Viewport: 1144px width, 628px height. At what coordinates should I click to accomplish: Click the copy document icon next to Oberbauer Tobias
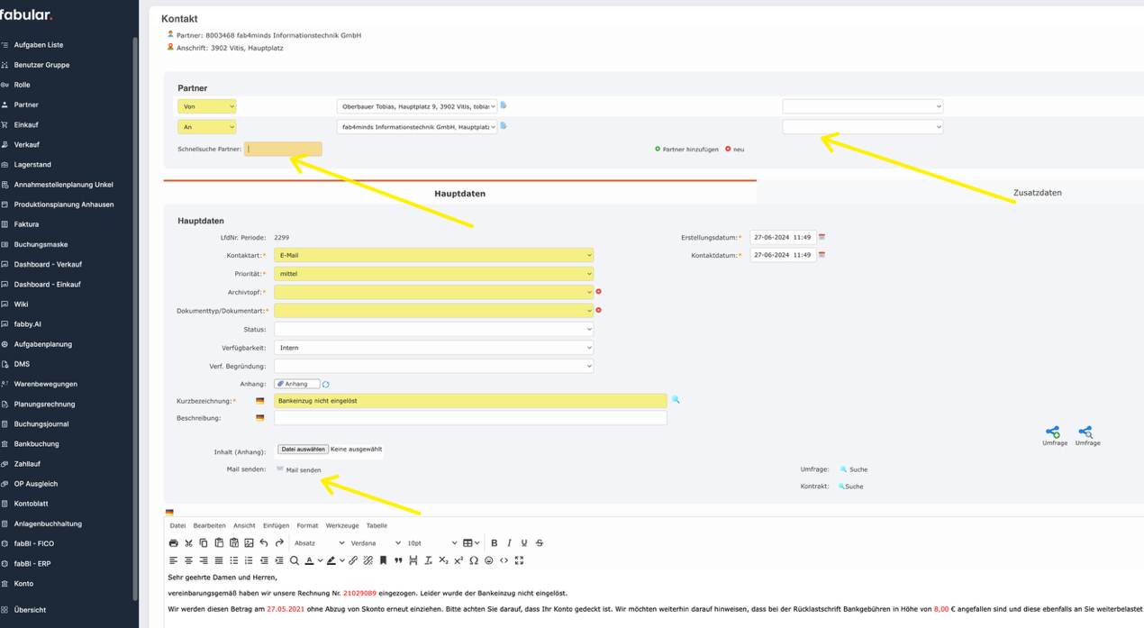[504, 105]
